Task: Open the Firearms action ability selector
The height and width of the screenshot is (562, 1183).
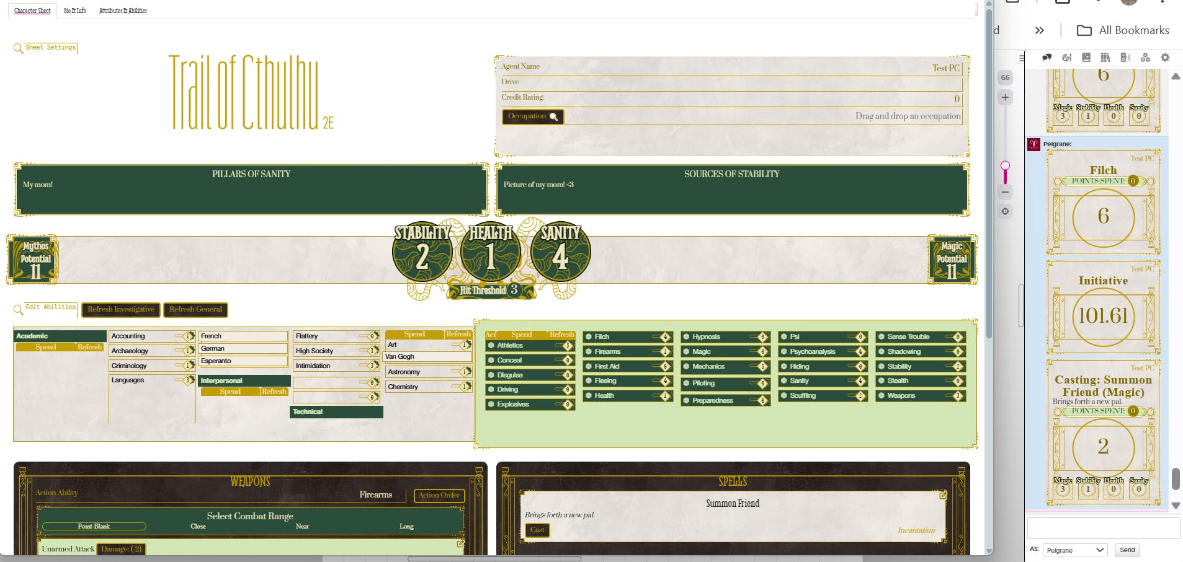Action: [375, 494]
